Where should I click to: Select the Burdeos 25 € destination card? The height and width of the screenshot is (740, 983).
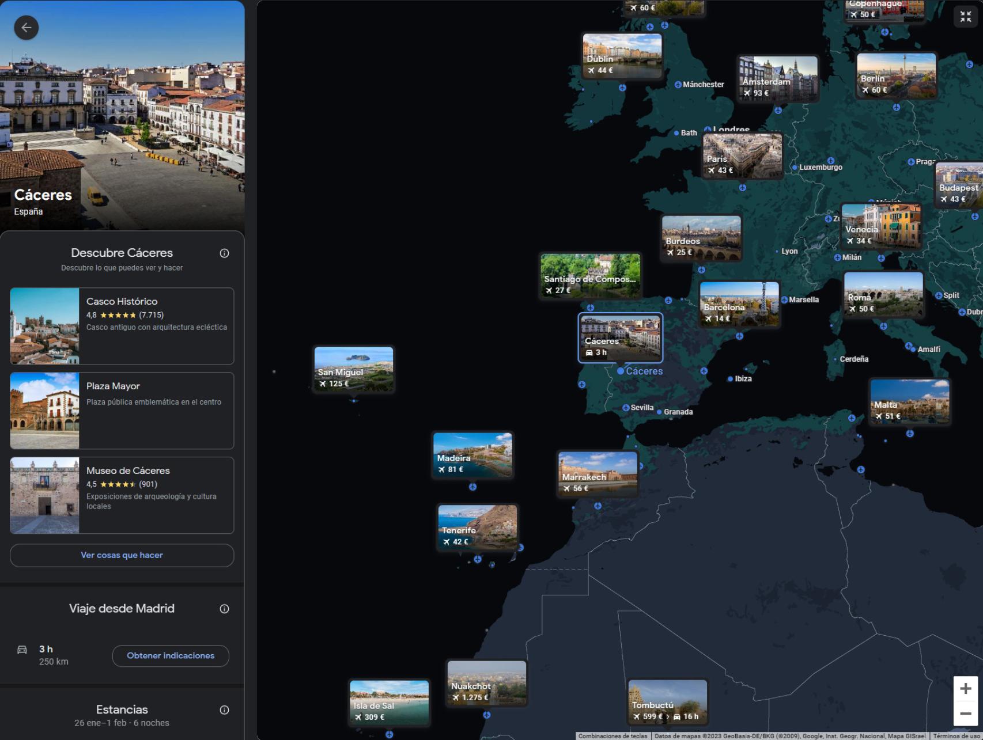point(701,238)
